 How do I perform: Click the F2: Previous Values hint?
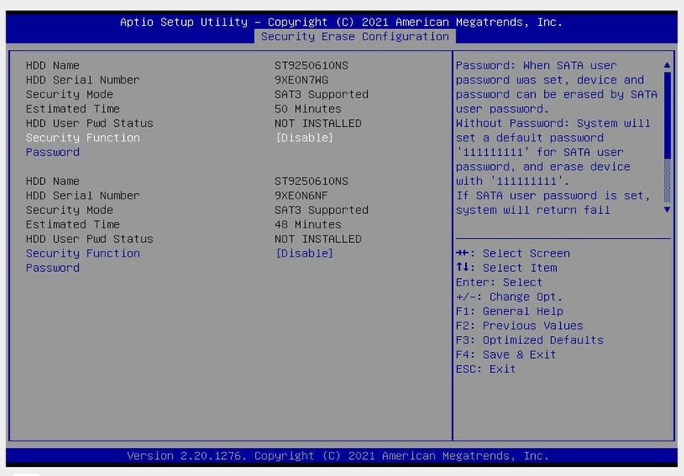point(520,326)
